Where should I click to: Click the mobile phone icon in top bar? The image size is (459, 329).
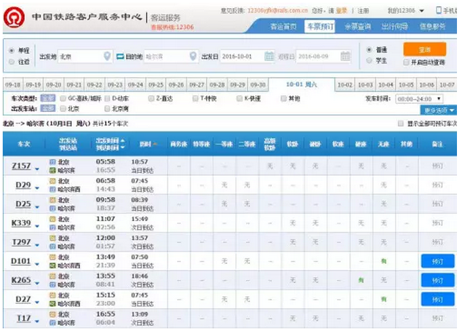[439, 11]
